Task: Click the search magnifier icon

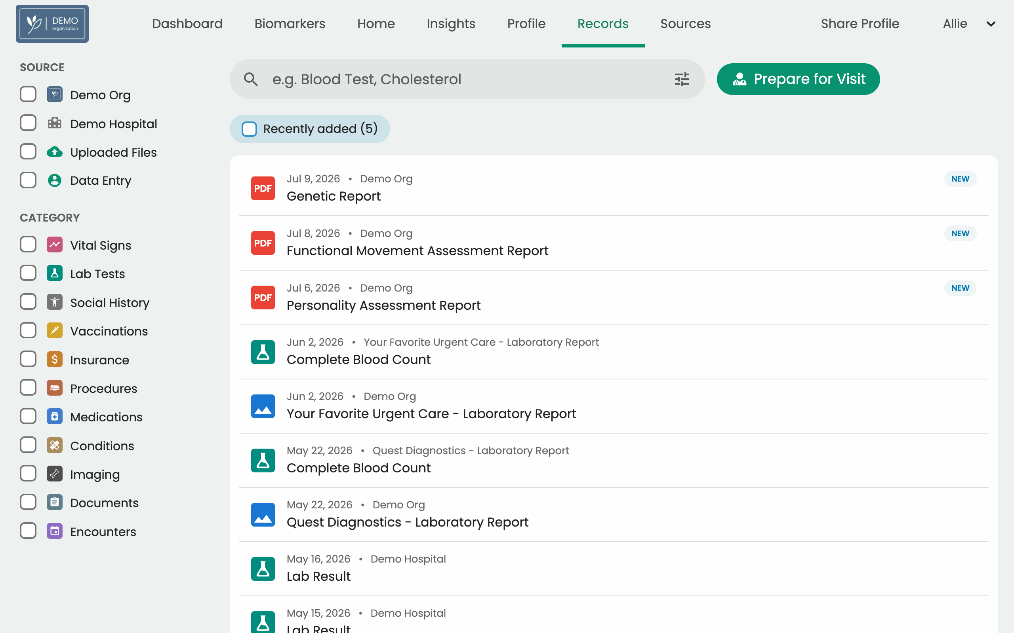Action: pos(251,79)
